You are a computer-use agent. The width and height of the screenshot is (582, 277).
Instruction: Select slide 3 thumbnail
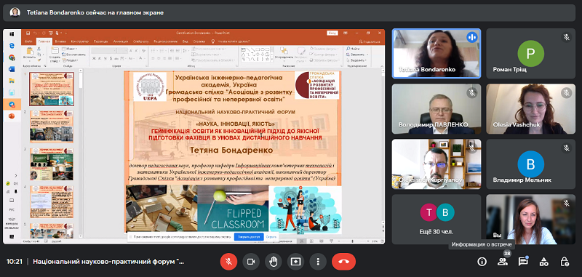click(x=52, y=164)
